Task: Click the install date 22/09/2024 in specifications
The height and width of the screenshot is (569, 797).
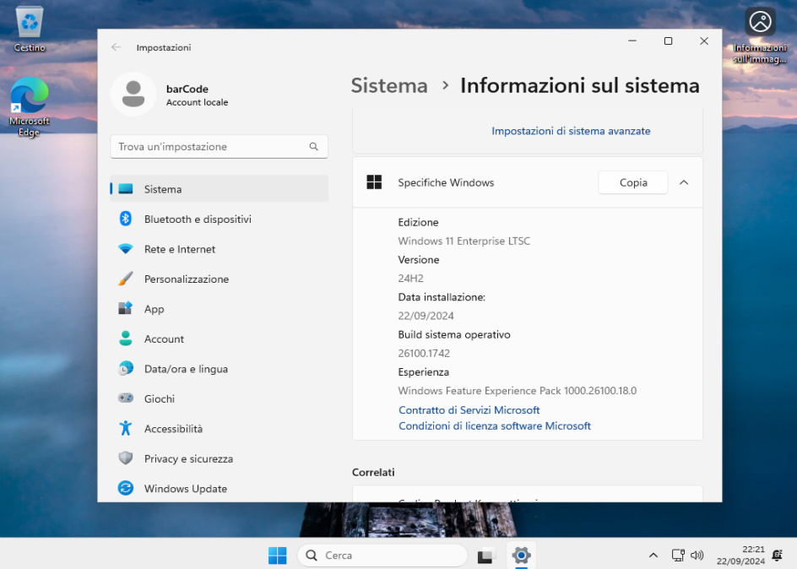Action: tap(426, 316)
